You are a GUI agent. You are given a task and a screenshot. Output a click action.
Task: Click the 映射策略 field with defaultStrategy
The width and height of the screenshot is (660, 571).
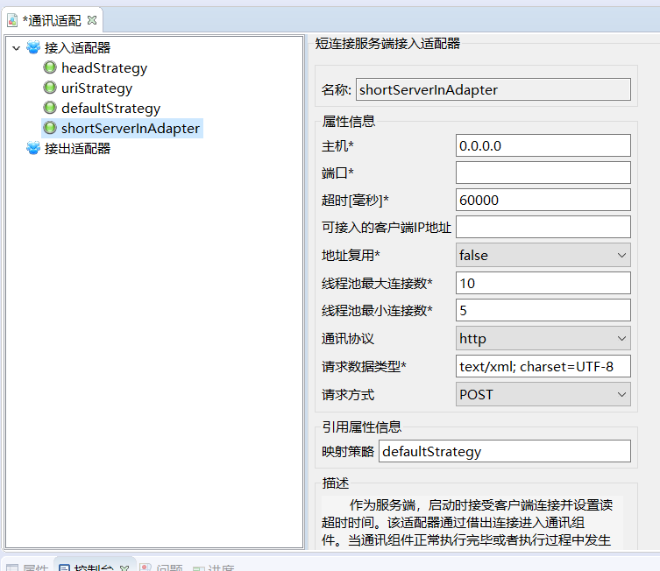pyautogui.click(x=504, y=451)
